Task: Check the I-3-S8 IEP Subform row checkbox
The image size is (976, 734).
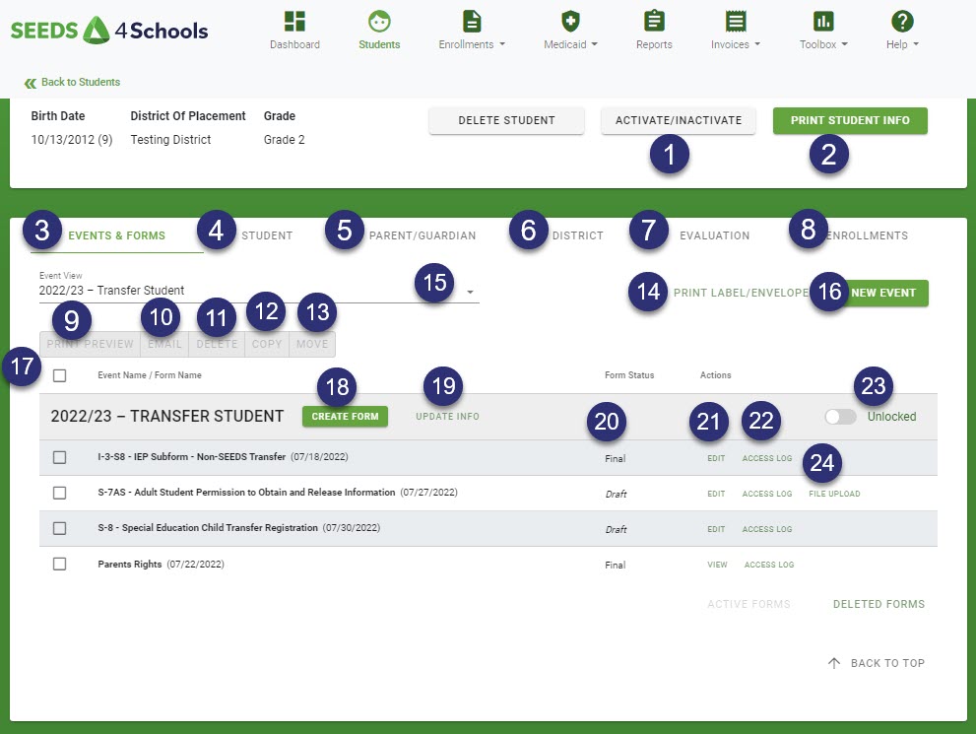Action: [60, 457]
